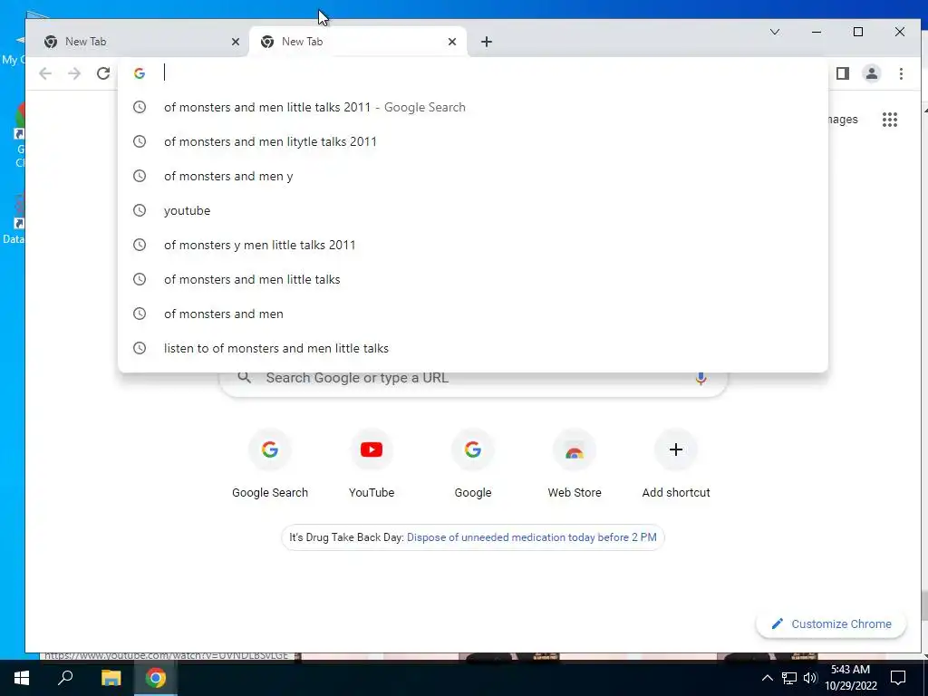
Task: Open a new tab with plus button
Action: (487, 42)
